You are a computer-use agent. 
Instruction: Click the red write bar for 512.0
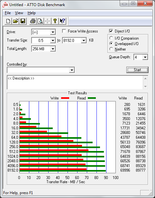coord(54,150)
